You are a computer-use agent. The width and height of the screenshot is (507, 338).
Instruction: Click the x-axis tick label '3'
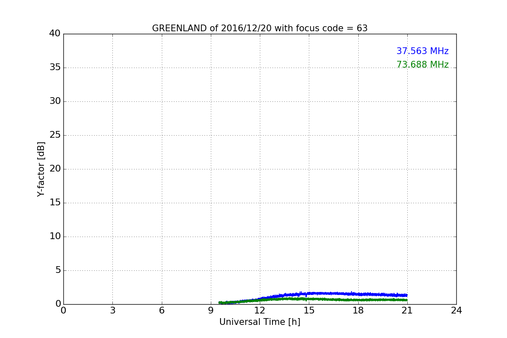112,311
